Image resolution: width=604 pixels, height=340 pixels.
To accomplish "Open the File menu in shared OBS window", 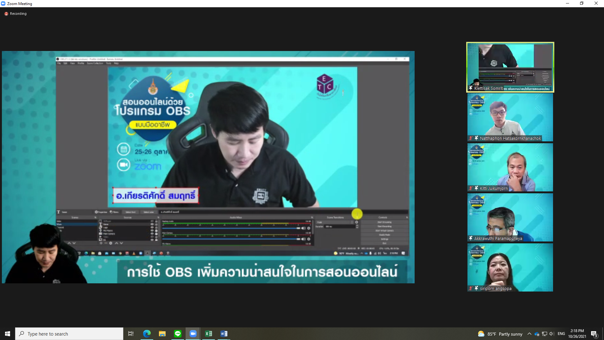I will (59, 63).
